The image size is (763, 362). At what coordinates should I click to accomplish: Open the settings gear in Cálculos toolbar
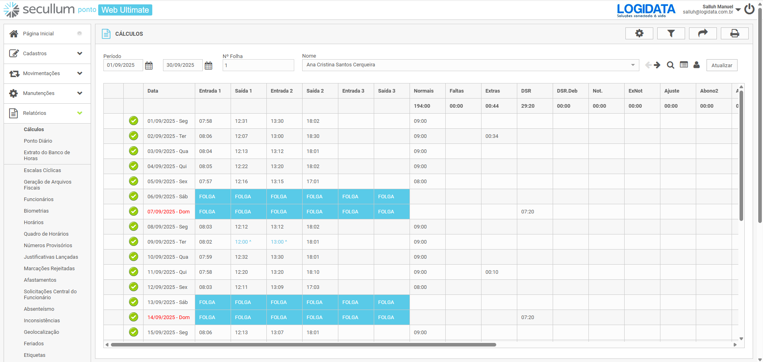pyautogui.click(x=639, y=33)
